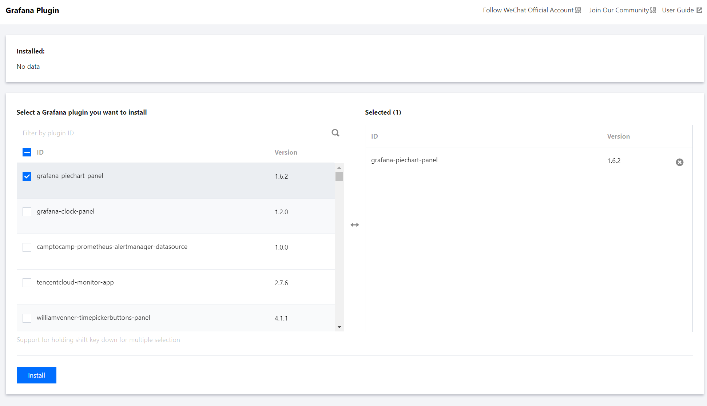Viewport: 707px width, 406px height.
Task: Tick the tencentcloud-monitor-app checkbox
Action: coord(27,283)
